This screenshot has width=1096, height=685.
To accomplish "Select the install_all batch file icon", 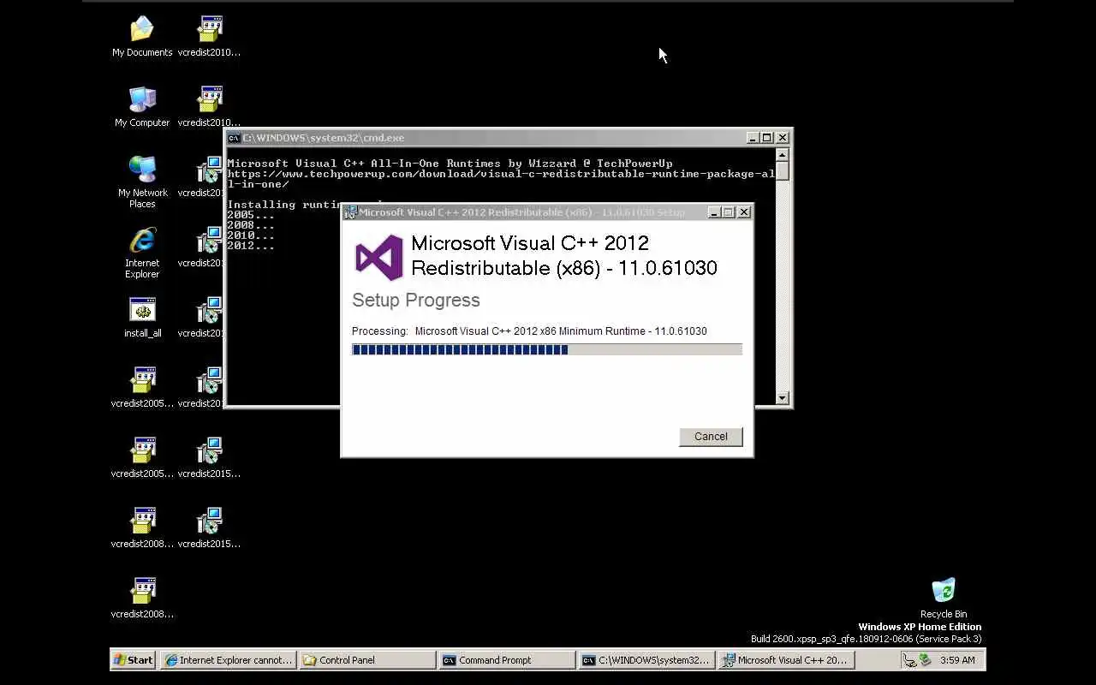I will pos(142,317).
